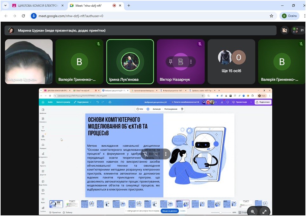Viewport: 306px width, 216px height.
Task: Open the Освіта profile menu
Action: tap(289, 16)
